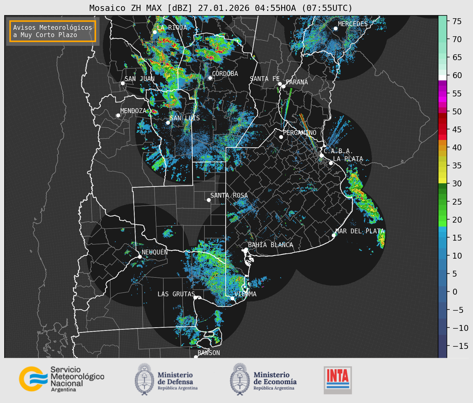The height and width of the screenshot is (403, 473).
Task: Open Avisos Meteorológicos a Muy Corto Plazo
Action: pos(53,31)
